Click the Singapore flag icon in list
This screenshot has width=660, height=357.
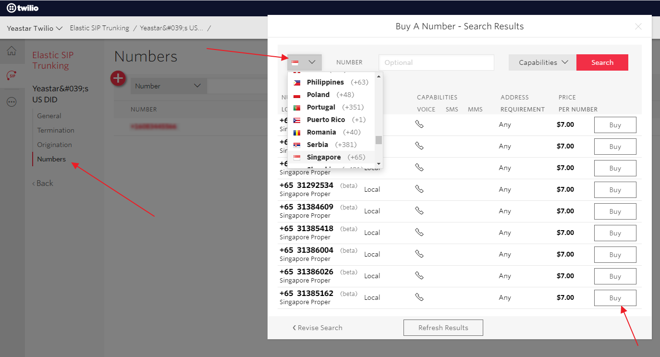pos(297,158)
